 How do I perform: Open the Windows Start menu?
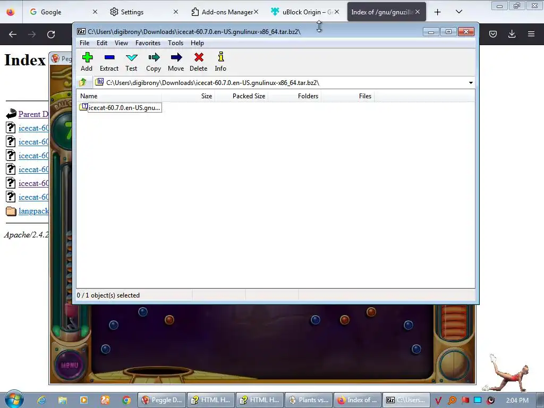13,399
